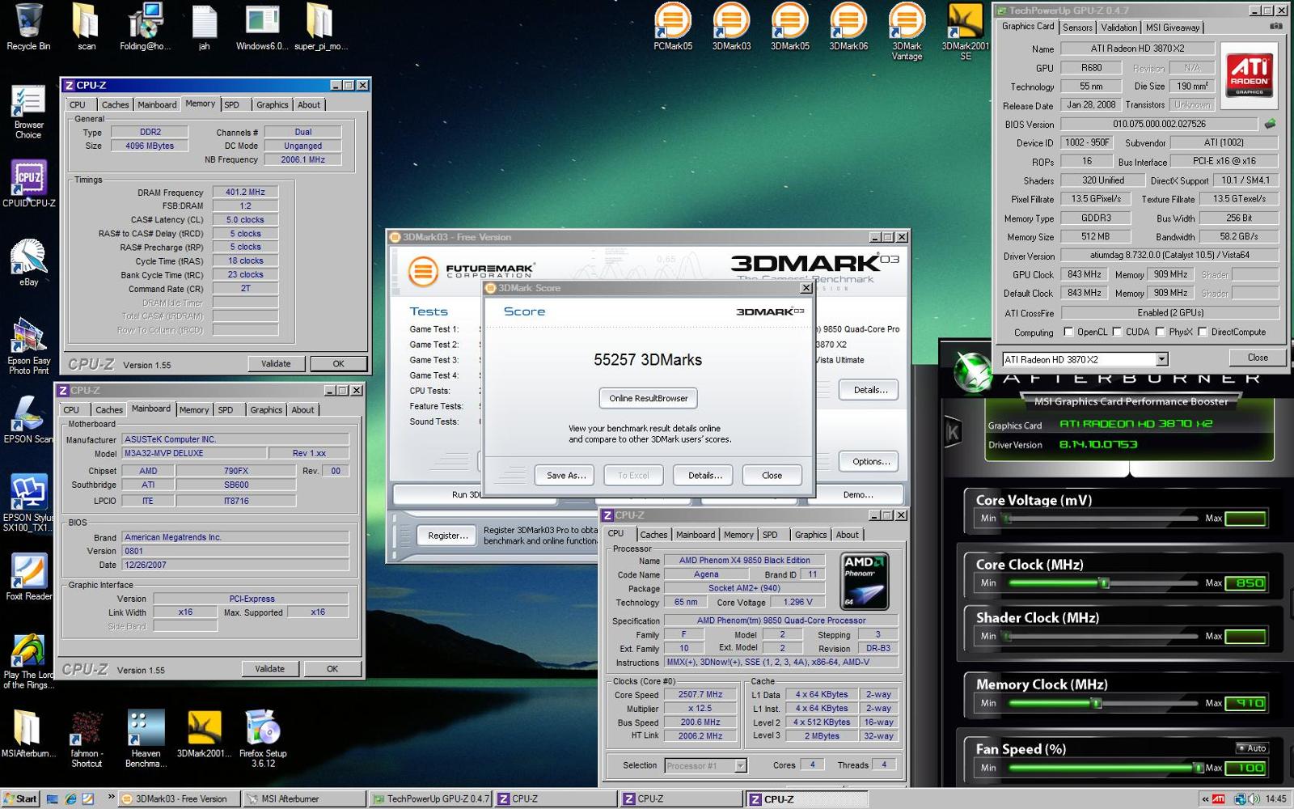Launch the Heaven Benchmark desktop shortcut

146,738
